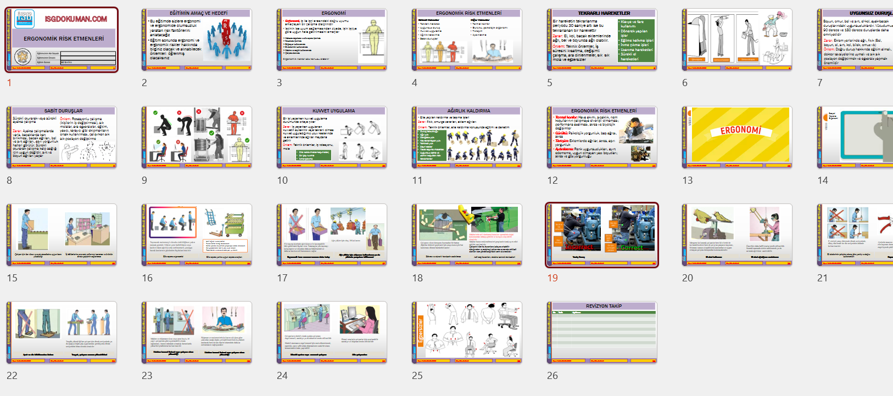Select slide 23 desk worker thumbnail

click(197, 332)
